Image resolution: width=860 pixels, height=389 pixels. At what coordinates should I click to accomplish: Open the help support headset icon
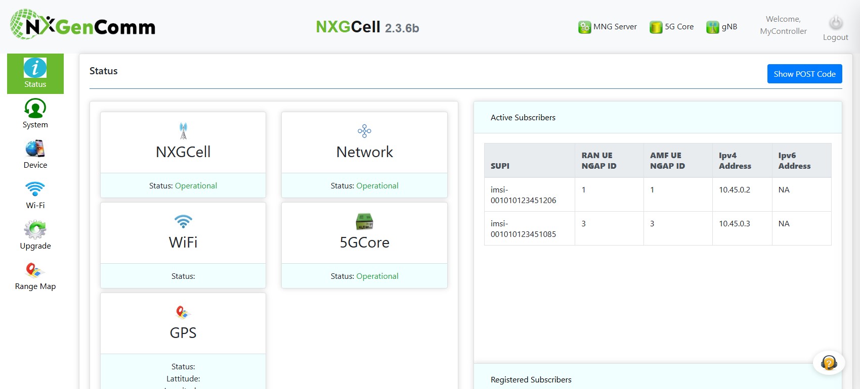(829, 363)
